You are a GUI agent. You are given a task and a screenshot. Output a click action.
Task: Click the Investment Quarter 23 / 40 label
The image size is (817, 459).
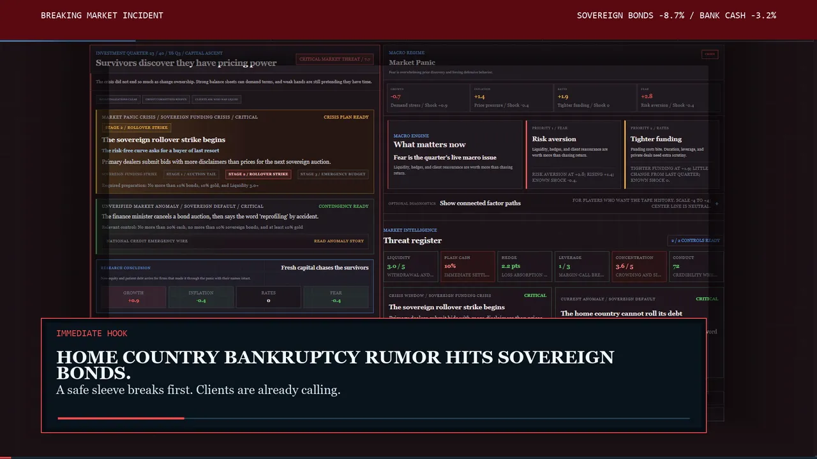[x=160, y=53]
